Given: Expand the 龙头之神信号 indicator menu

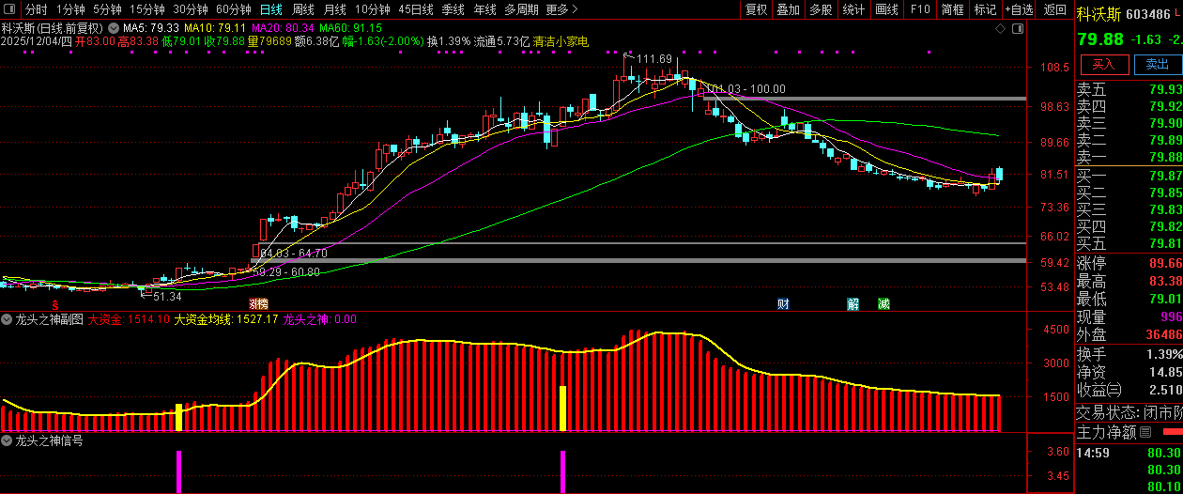Looking at the screenshot, I should click(x=8, y=440).
